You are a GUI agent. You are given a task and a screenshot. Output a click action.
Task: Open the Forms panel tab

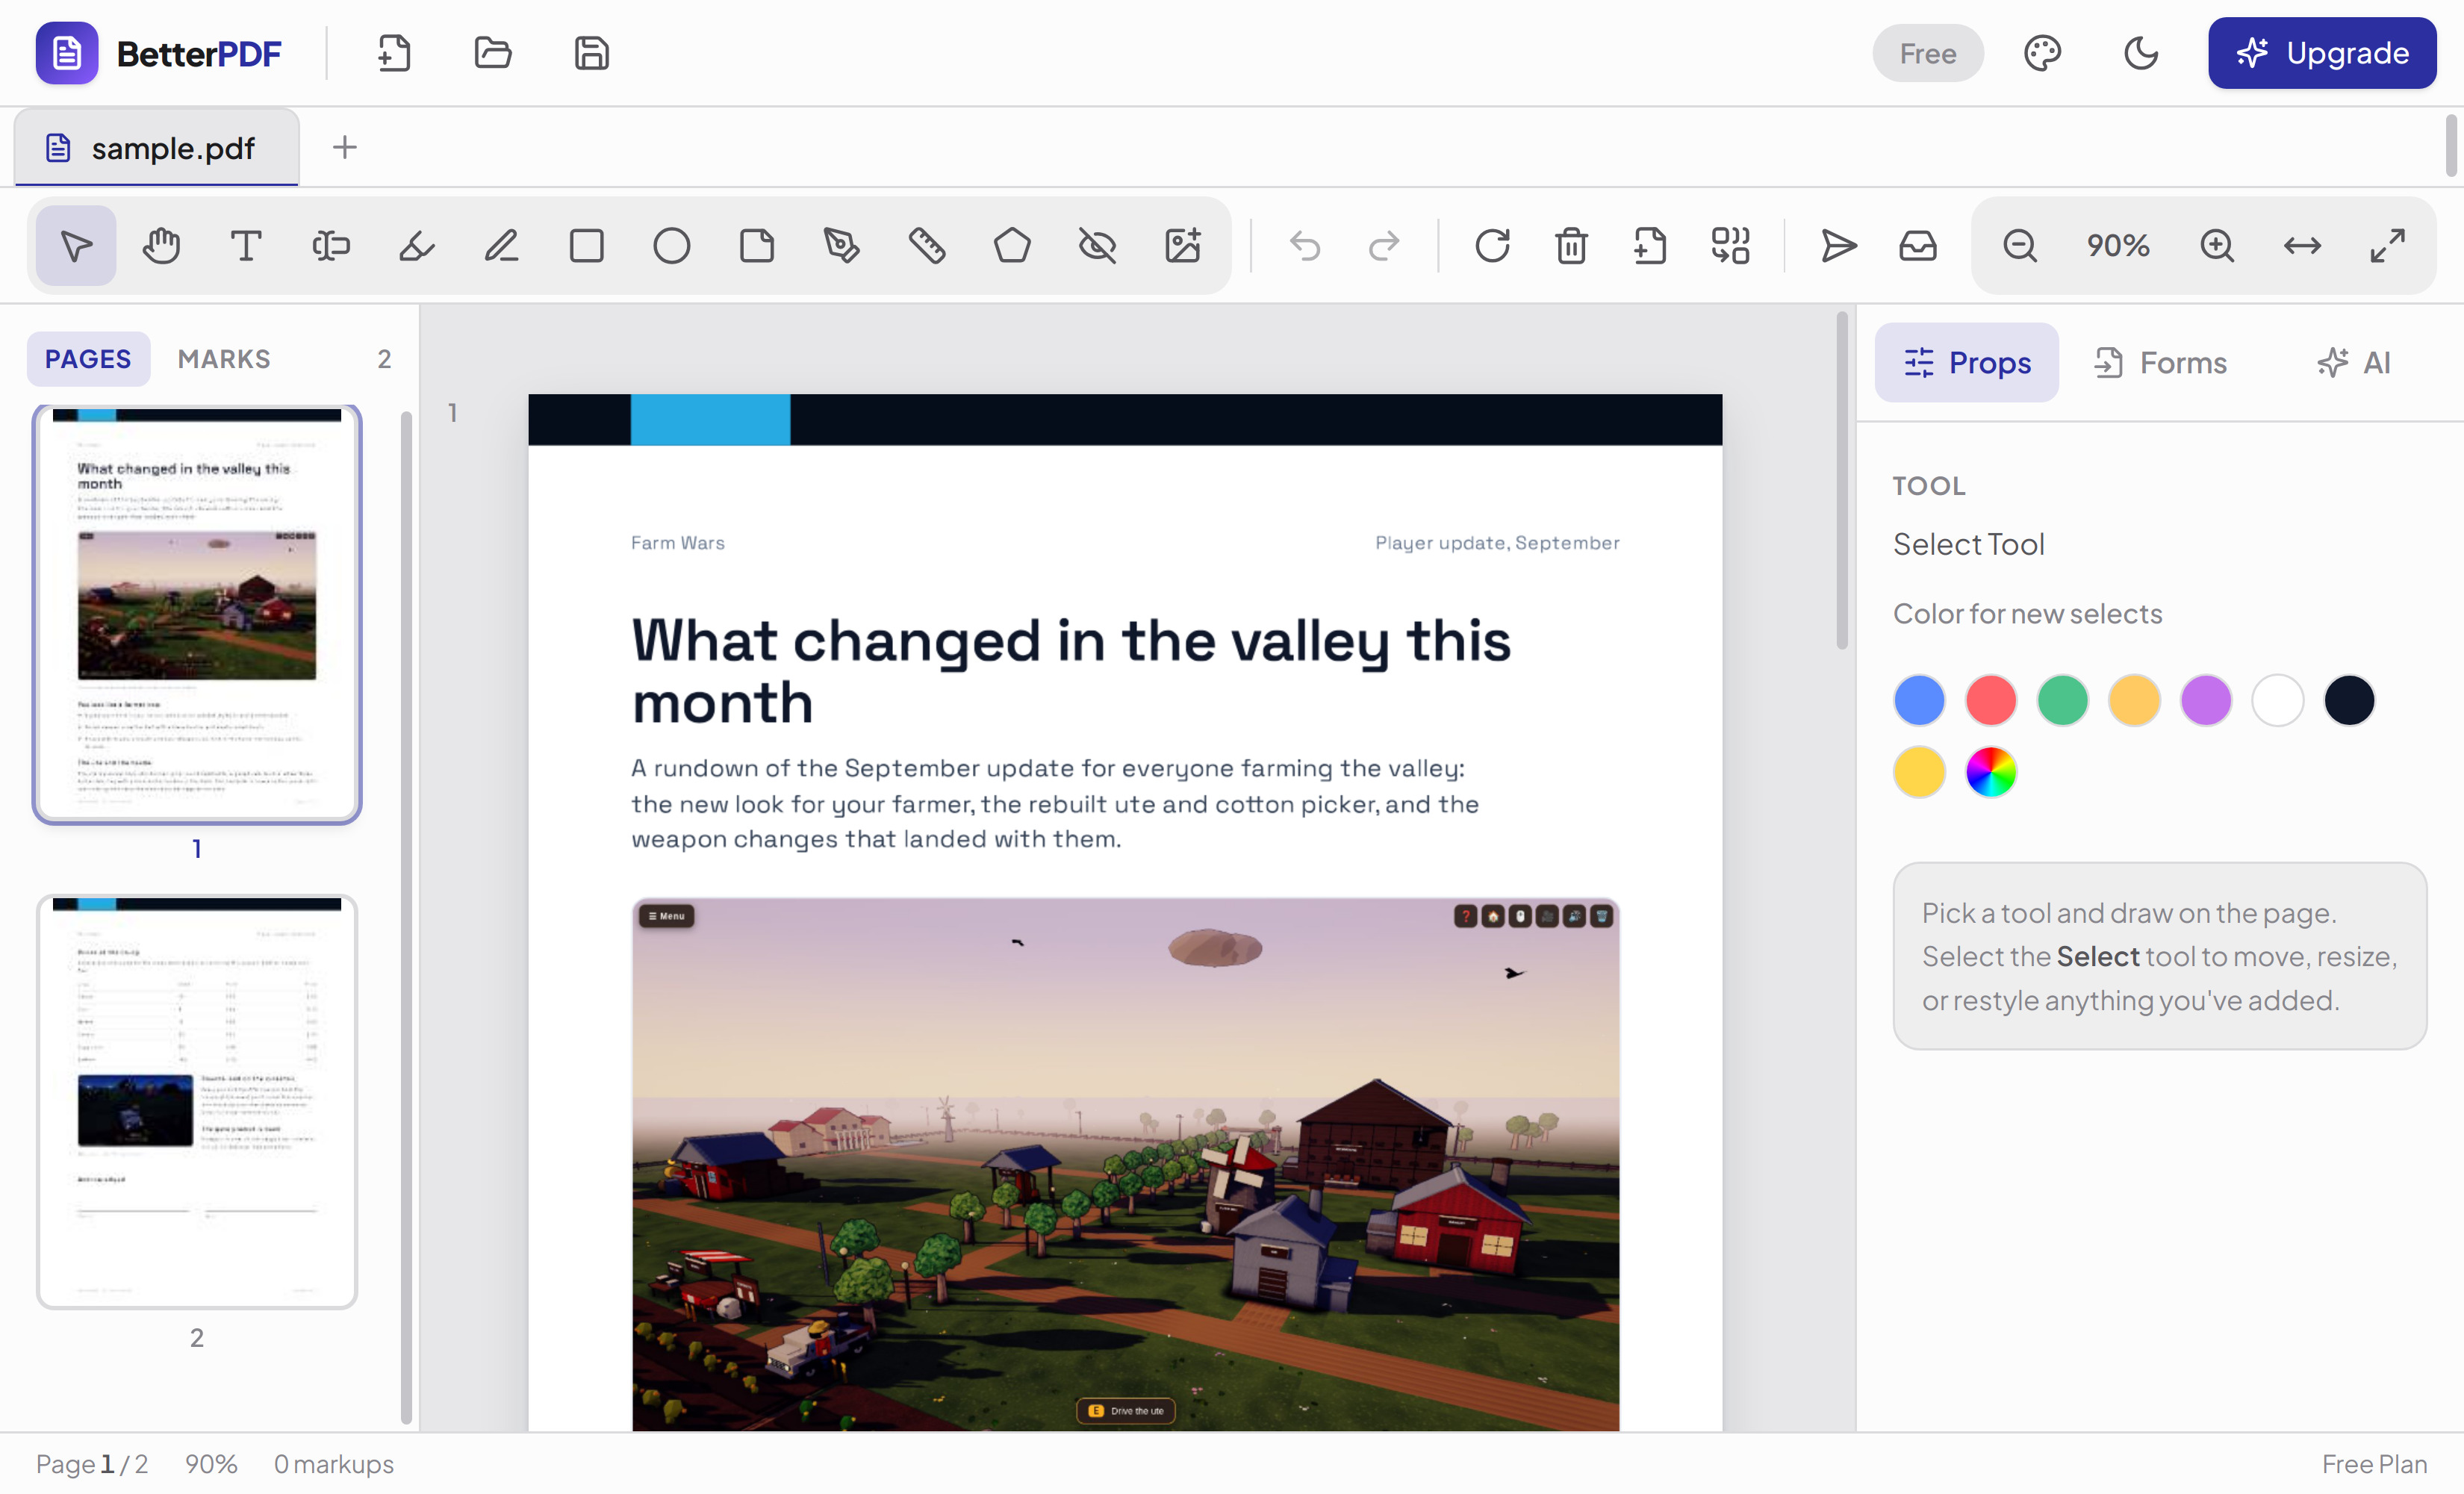pyautogui.click(x=2161, y=362)
